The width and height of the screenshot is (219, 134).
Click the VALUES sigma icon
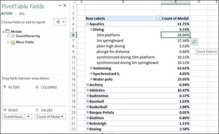[37, 110]
